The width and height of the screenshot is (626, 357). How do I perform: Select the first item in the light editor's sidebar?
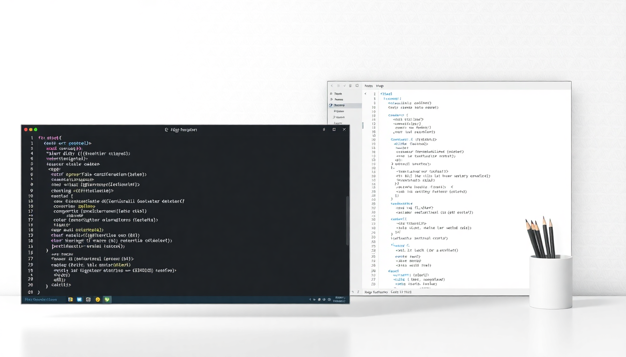click(x=338, y=93)
